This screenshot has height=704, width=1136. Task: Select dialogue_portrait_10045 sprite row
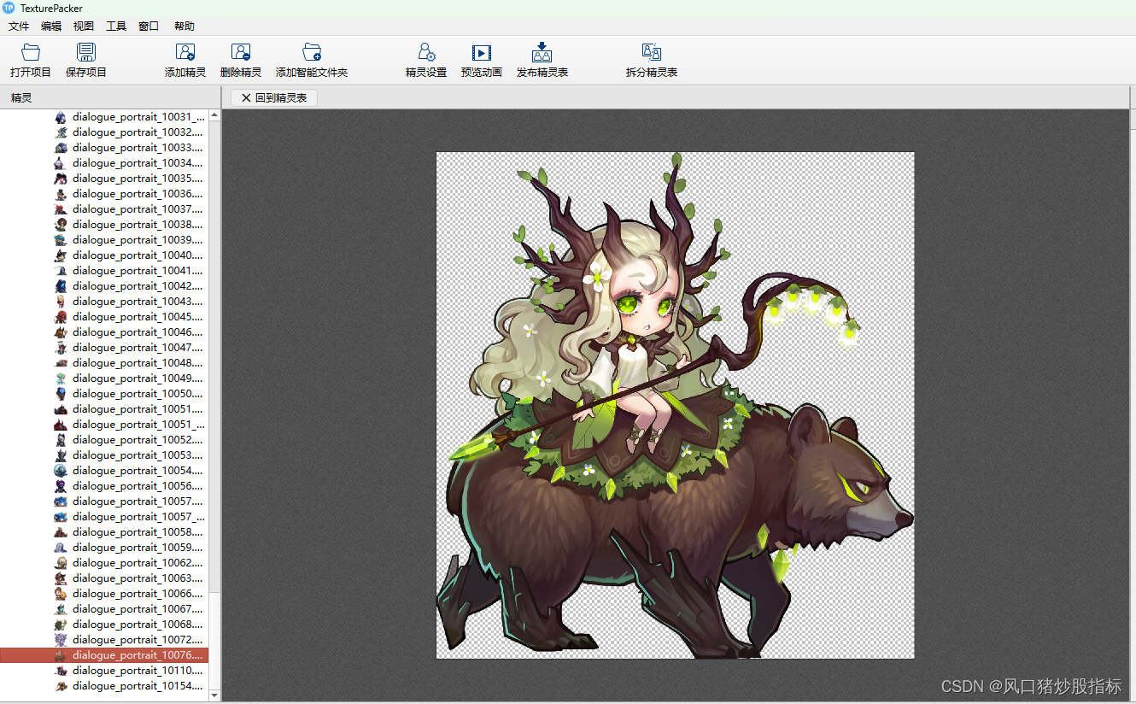[x=104, y=317]
